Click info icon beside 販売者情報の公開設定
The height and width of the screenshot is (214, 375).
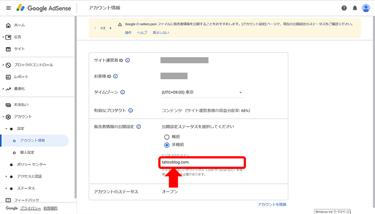[139, 127]
